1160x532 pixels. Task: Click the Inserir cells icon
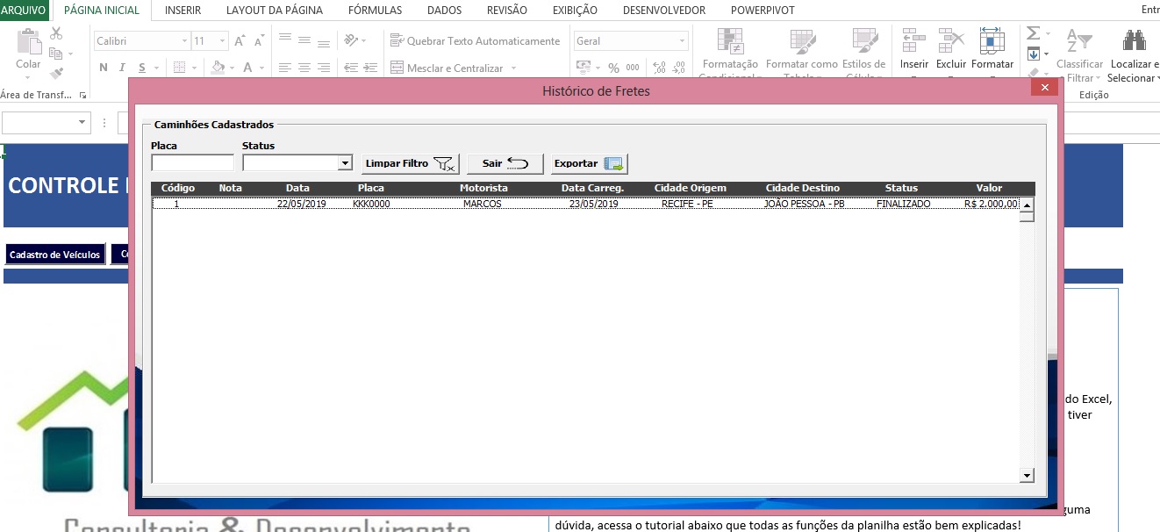click(913, 40)
